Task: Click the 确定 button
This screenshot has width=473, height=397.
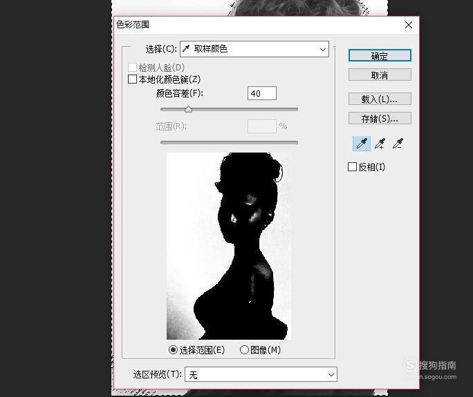Action: [380, 56]
